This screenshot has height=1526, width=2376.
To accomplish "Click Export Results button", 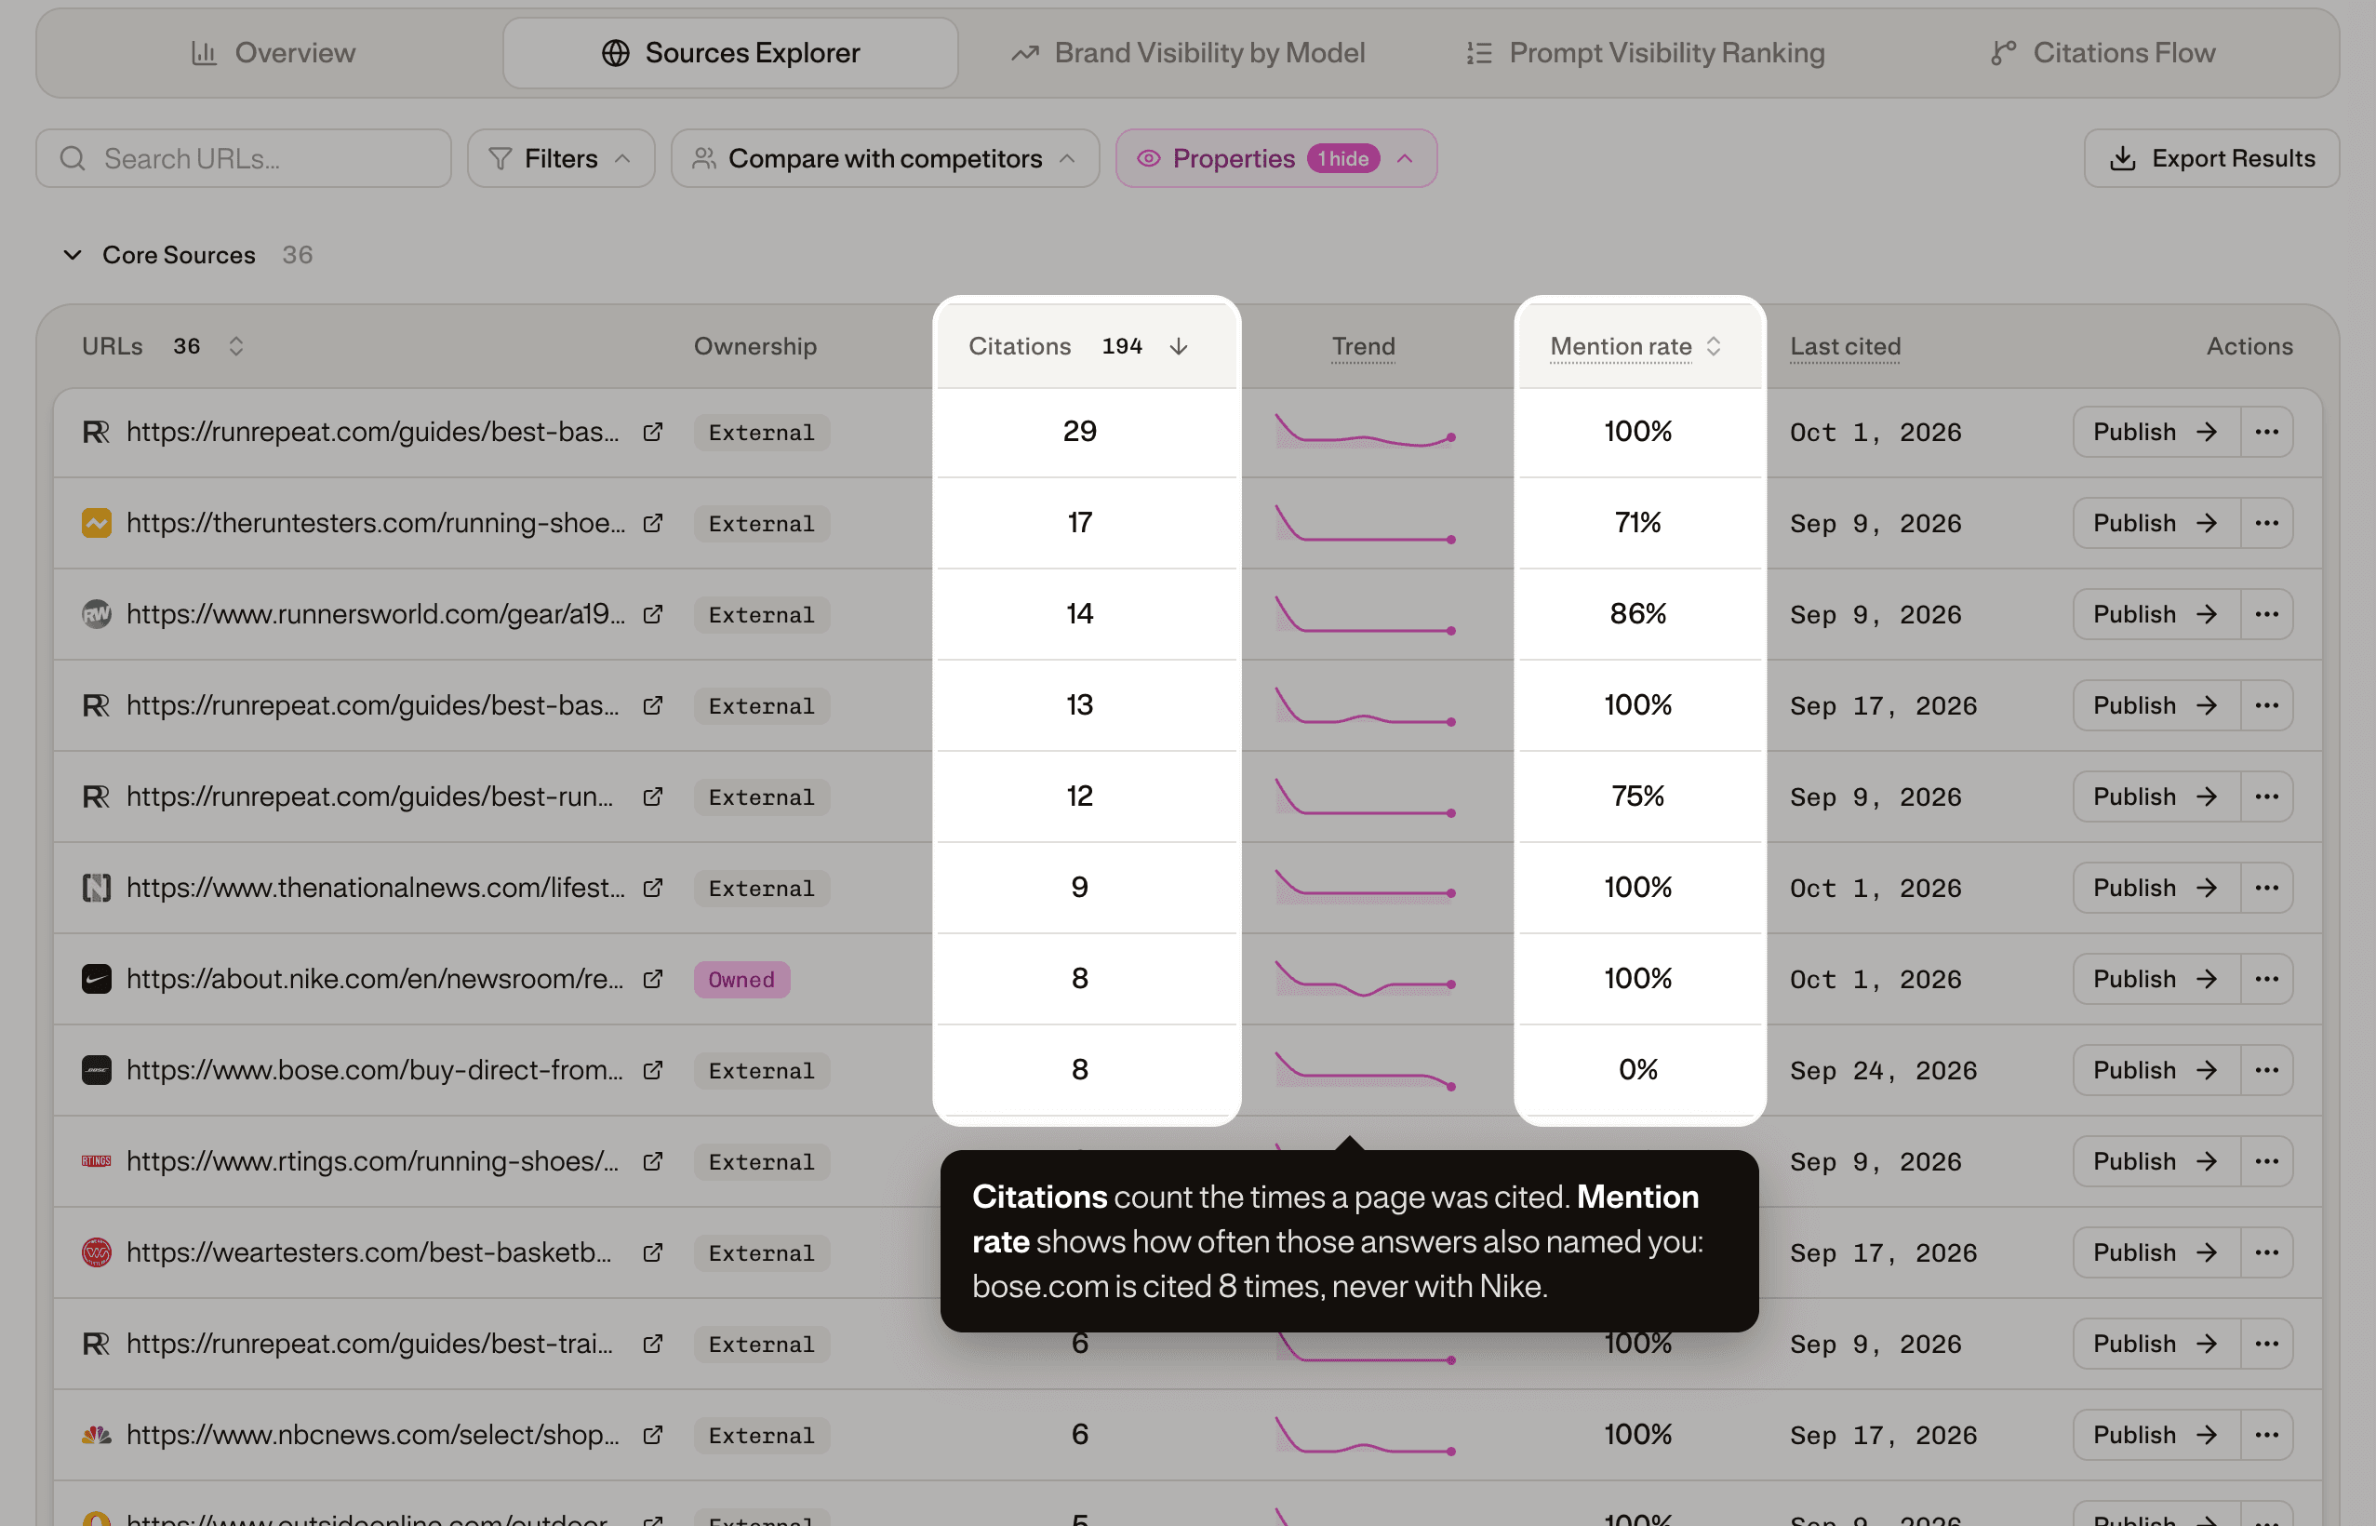I will (2211, 158).
